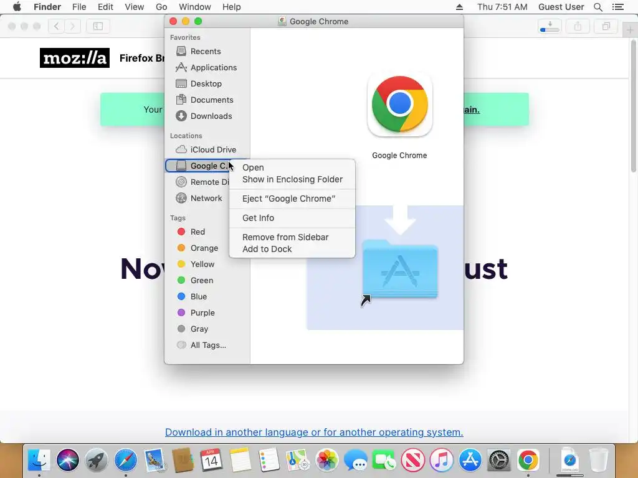The width and height of the screenshot is (638, 478).
Task: Open Calendar in the Dock
Action: [211, 460]
